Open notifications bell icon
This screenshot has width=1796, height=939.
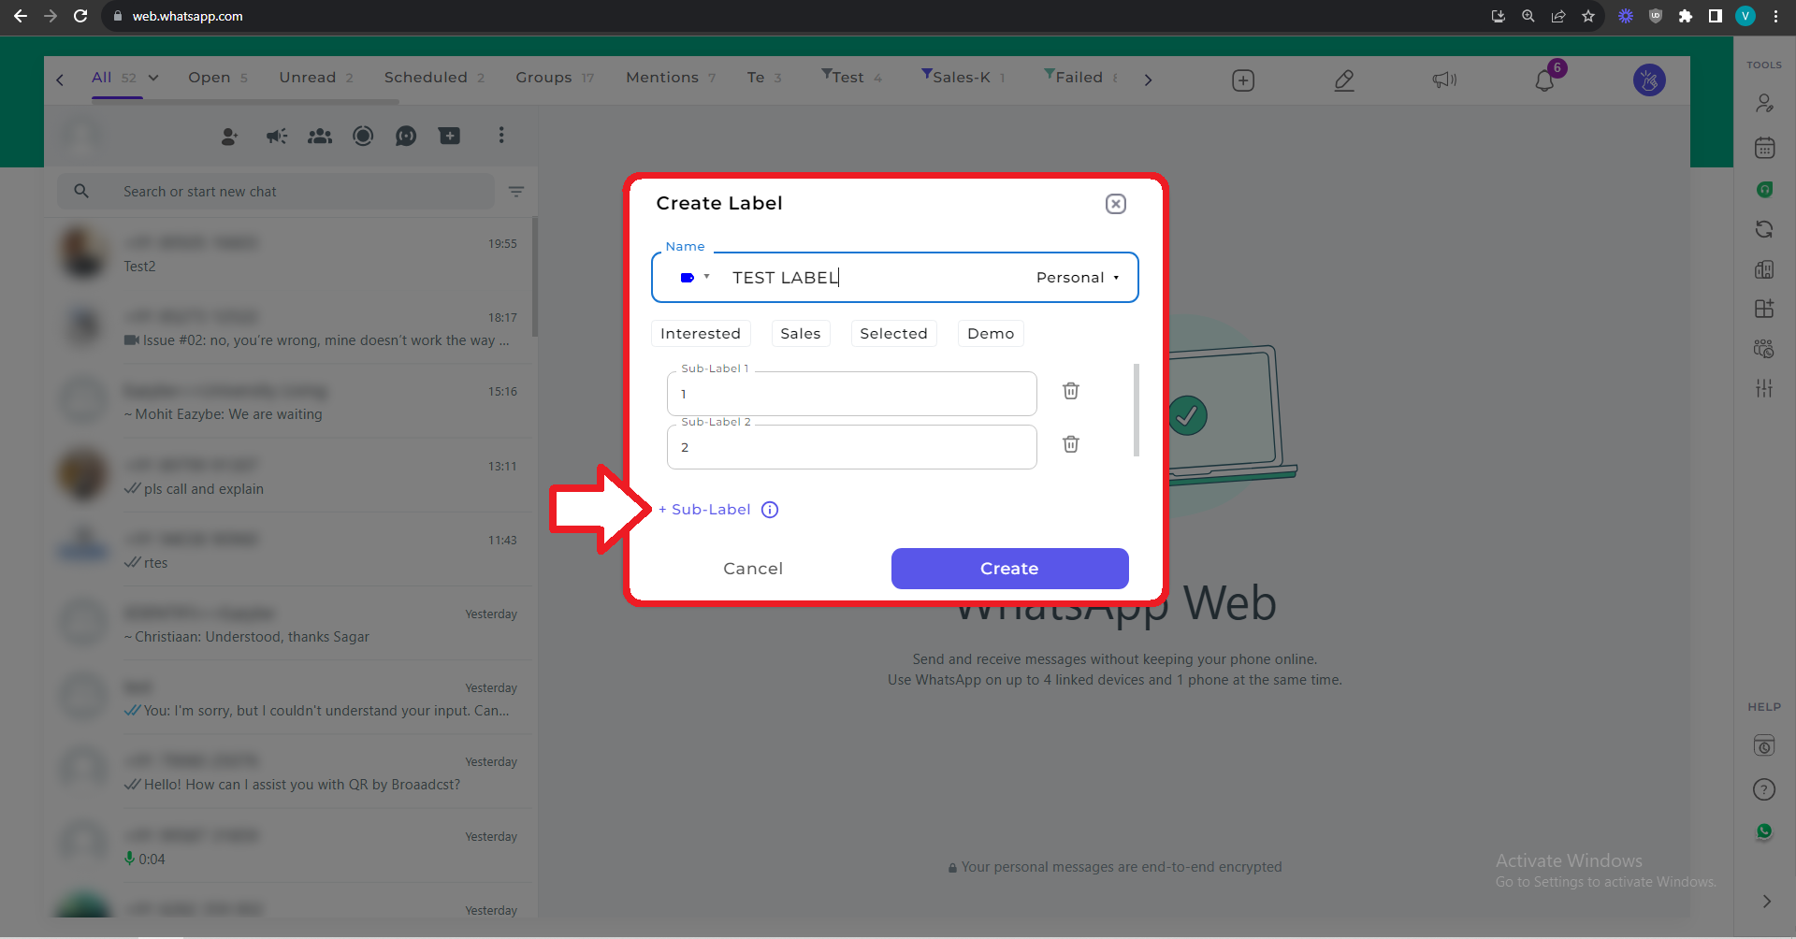click(1545, 80)
